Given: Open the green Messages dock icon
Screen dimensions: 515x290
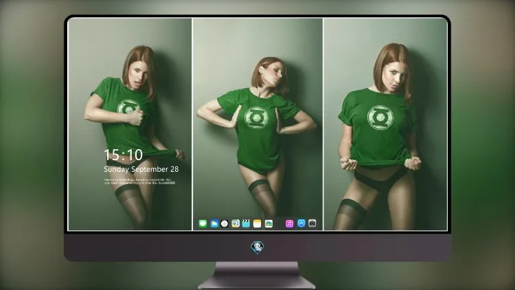Looking at the screenshot, I should 203,223.
